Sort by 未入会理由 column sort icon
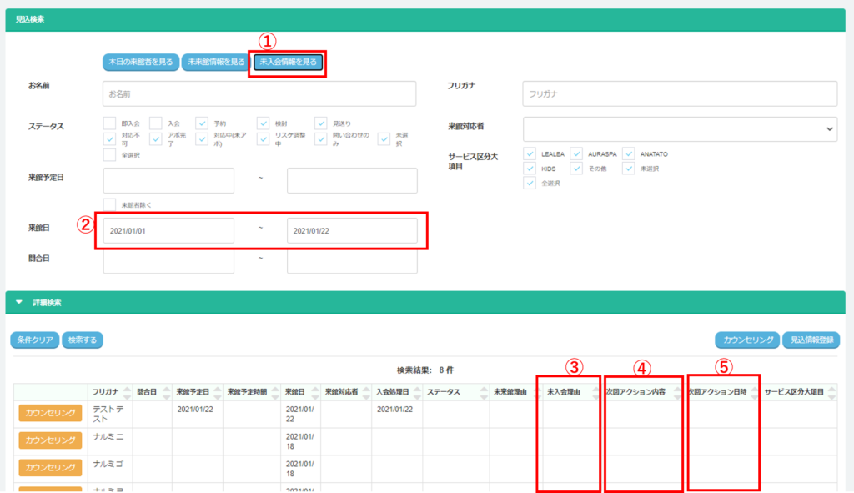The image size is (854, 493). [x=595, y=392]
